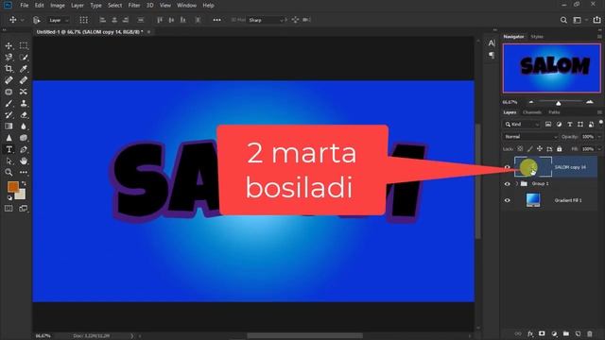
Task: Open the Fill dropdown arrow
Action: (x=599, y=149)
